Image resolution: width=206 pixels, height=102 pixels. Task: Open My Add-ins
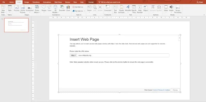click(x=78, y=11)
